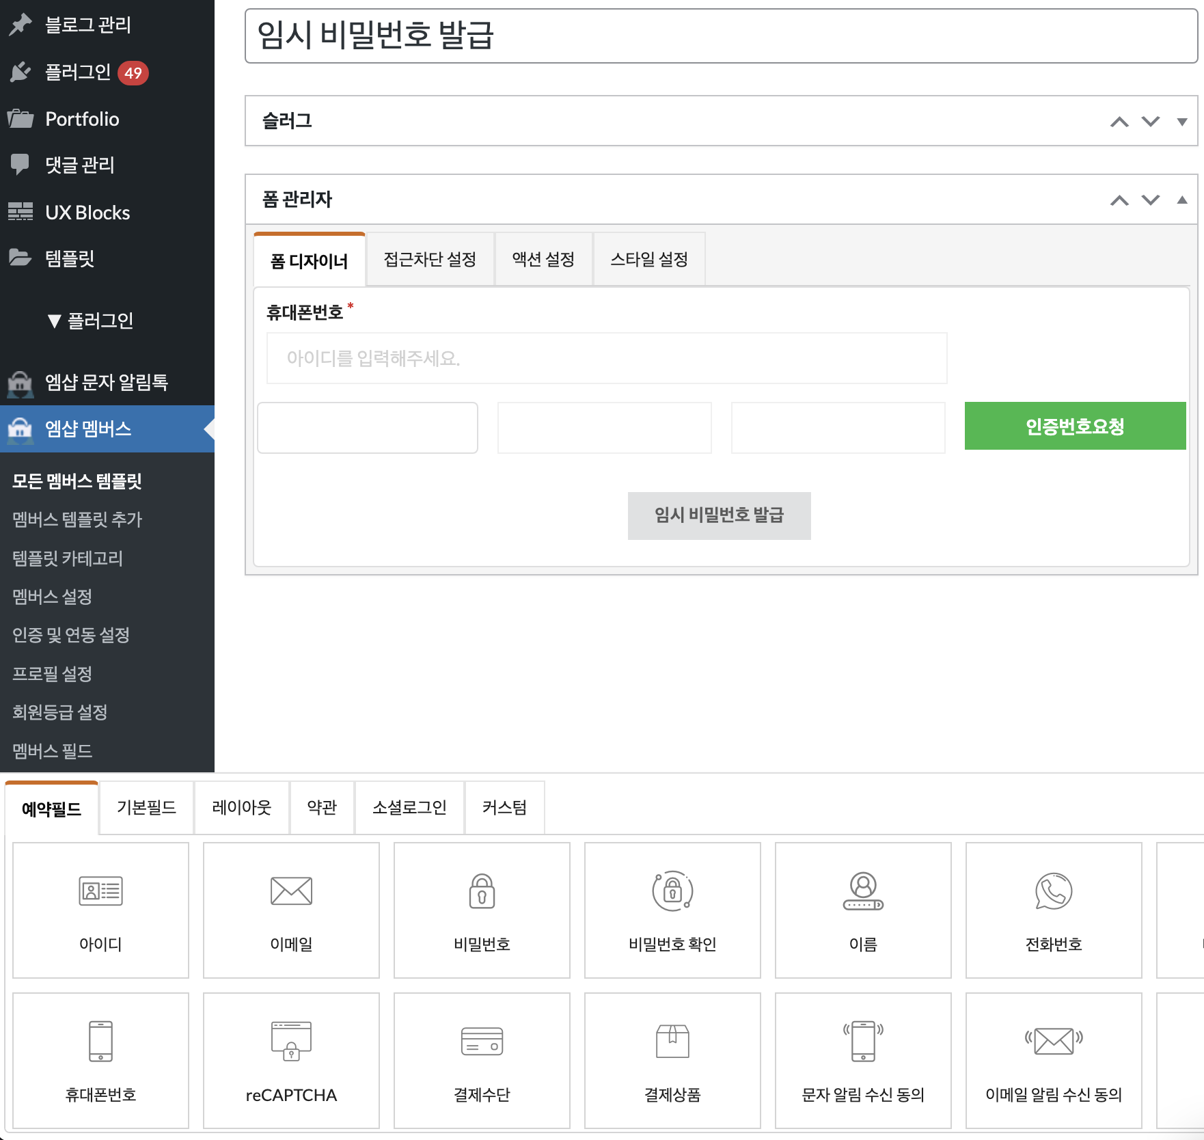Select the 결제수단 card field icon
The image size is (1204, 1140).
click(x=482, y=1041)
